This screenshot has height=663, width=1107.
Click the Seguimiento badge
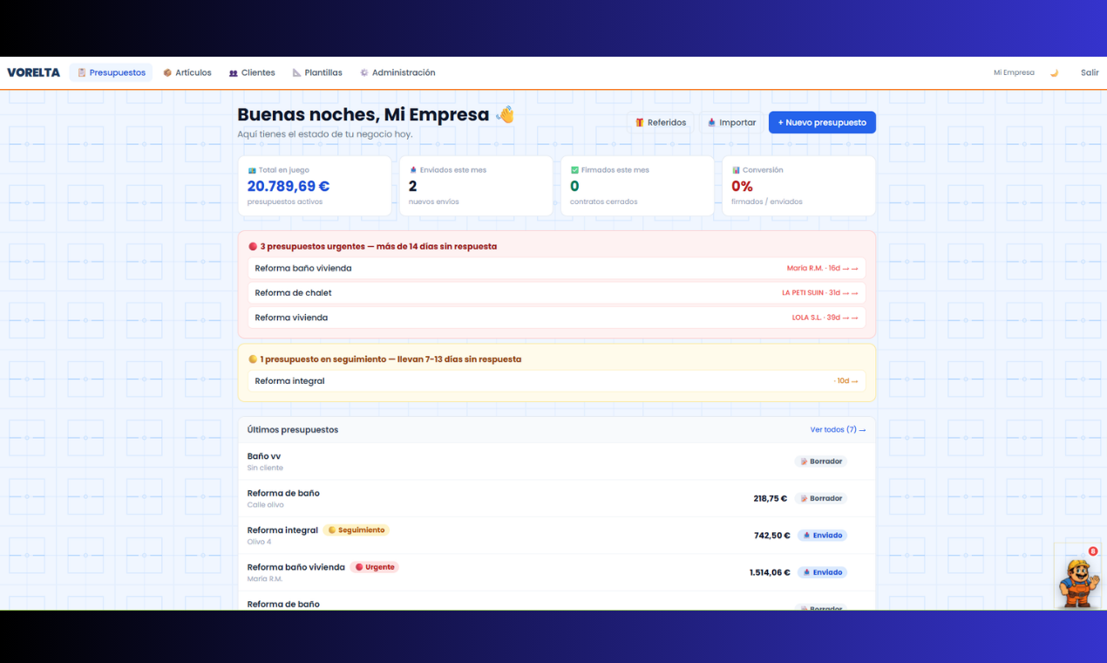(356, 530)
